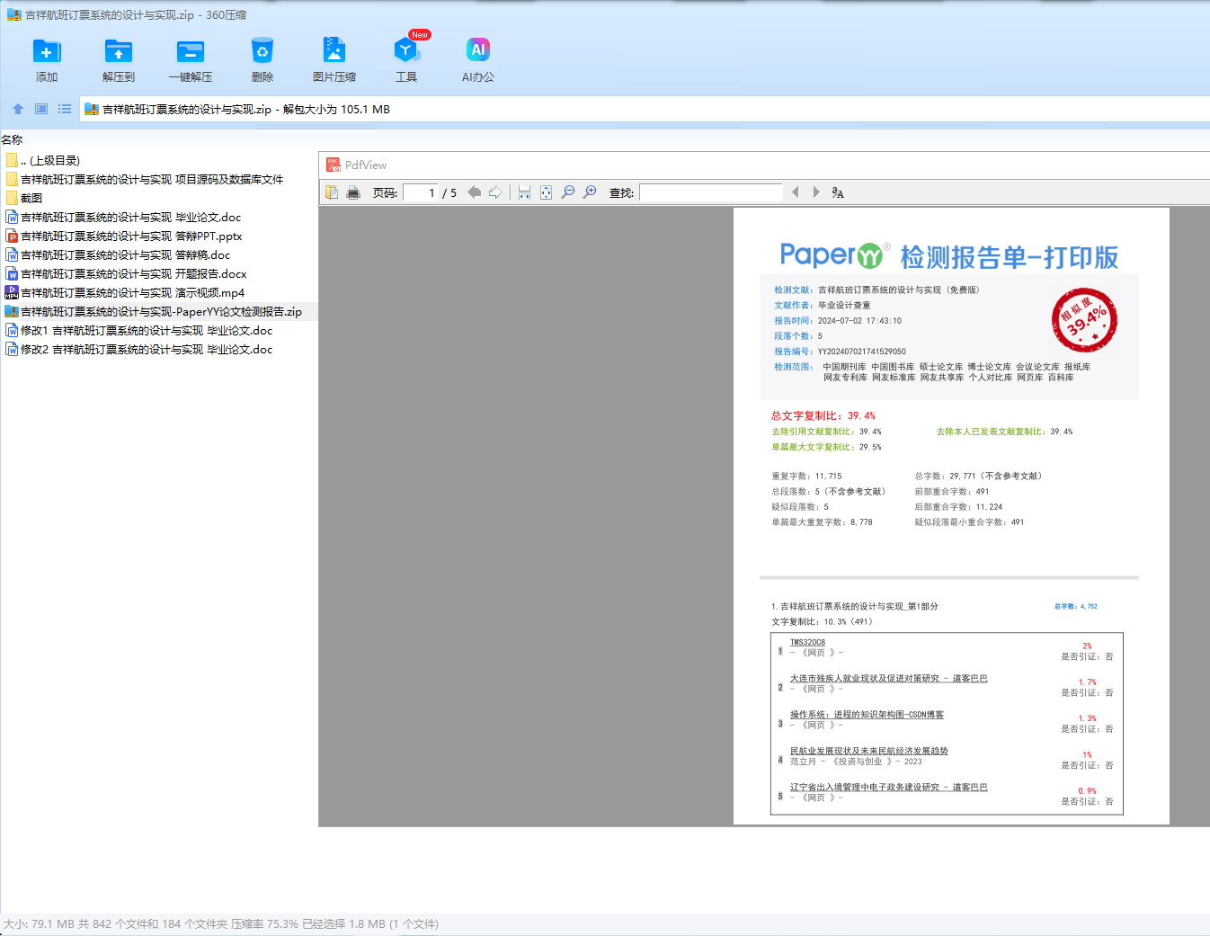The height and width of the screenshot is (936, 1210).
Task: Click the TMS320C8 source link in the report
Action: [807, 642]
